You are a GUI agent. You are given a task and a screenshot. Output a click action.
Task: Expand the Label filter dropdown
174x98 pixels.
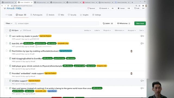coord(97,30)
